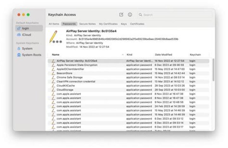Click the AirPlay Server Identi... kind cell

tap(139, 61)
